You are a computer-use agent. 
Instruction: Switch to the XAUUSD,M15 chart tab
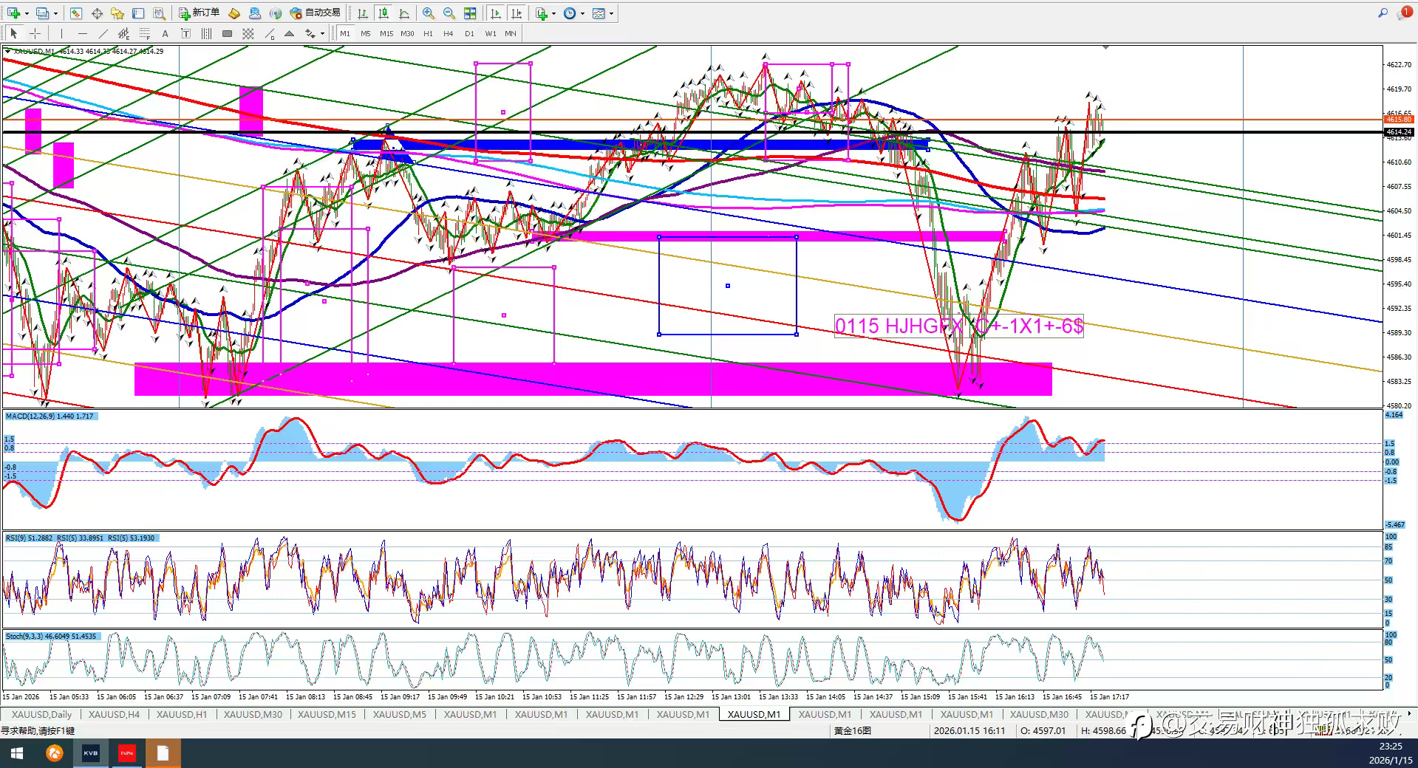[326, 714]
